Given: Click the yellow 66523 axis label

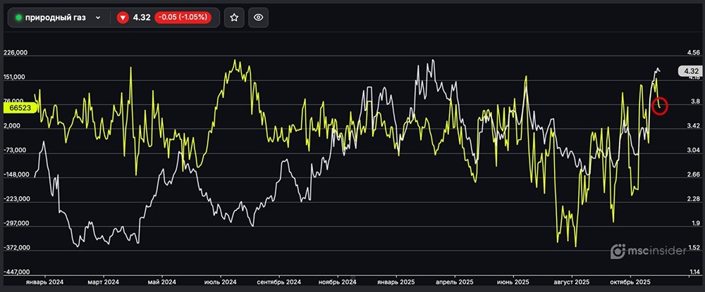Looking at the screenshot, I should [16, 108].
